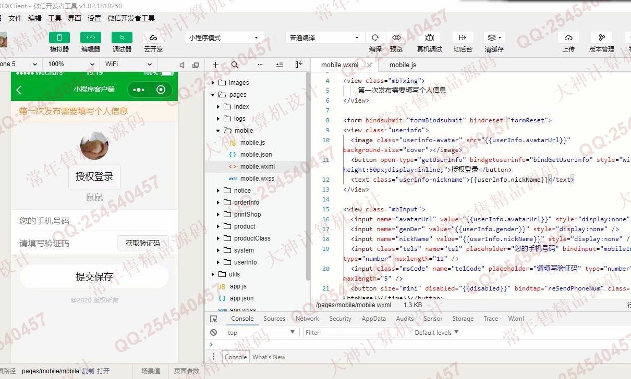Click the devtools element inspect icon
Image resolution: width=631 pixels, height=379 pixels.
214,319
